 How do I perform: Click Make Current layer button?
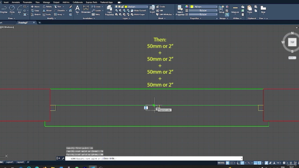point(138,11)
